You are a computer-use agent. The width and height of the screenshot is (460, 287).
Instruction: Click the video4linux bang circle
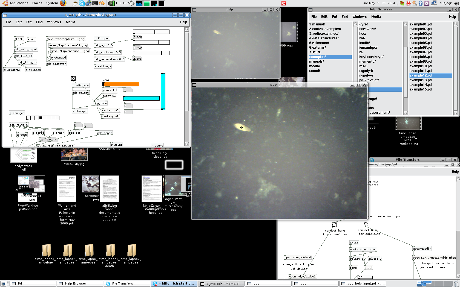[334, 225]
